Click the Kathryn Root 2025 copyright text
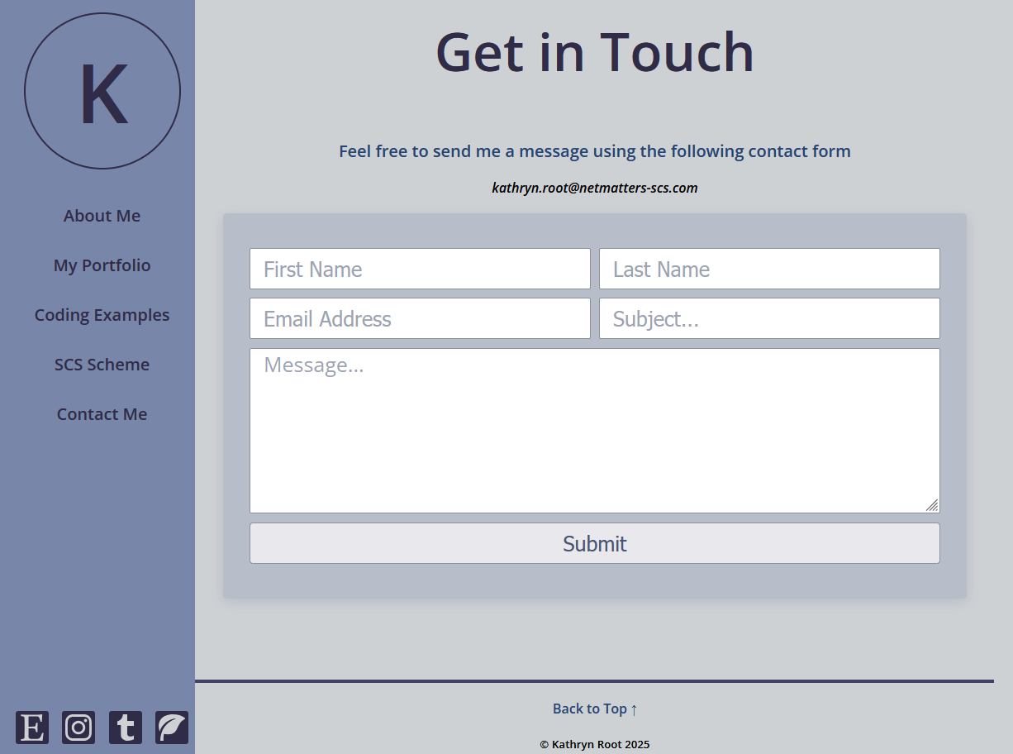This screenshot has width=1013, height=754. pyautogui.click(x=594, y=744)
